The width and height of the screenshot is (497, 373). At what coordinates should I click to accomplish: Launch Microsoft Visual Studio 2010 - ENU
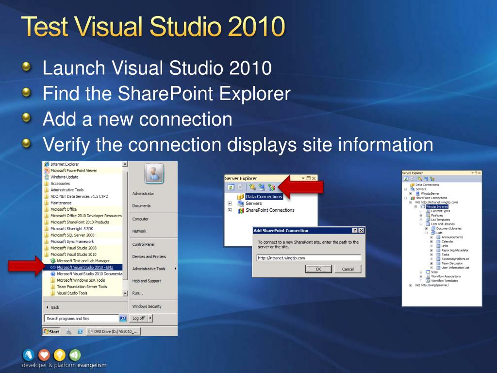[82, 268]
